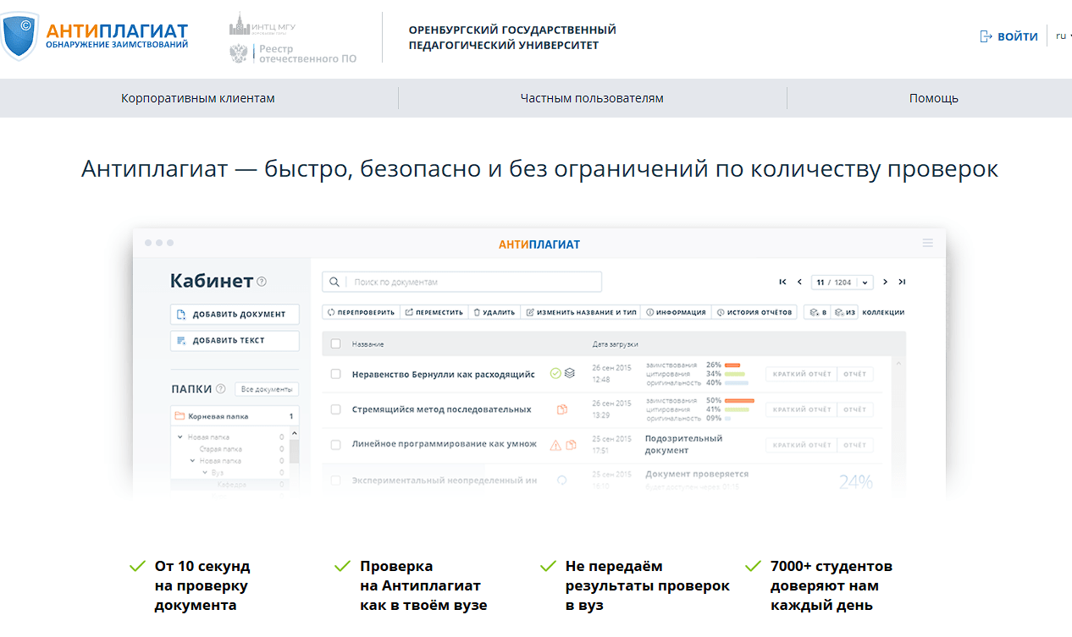Click the magnifier search icon
This screenshot has width=1072, height=637.
335,282
